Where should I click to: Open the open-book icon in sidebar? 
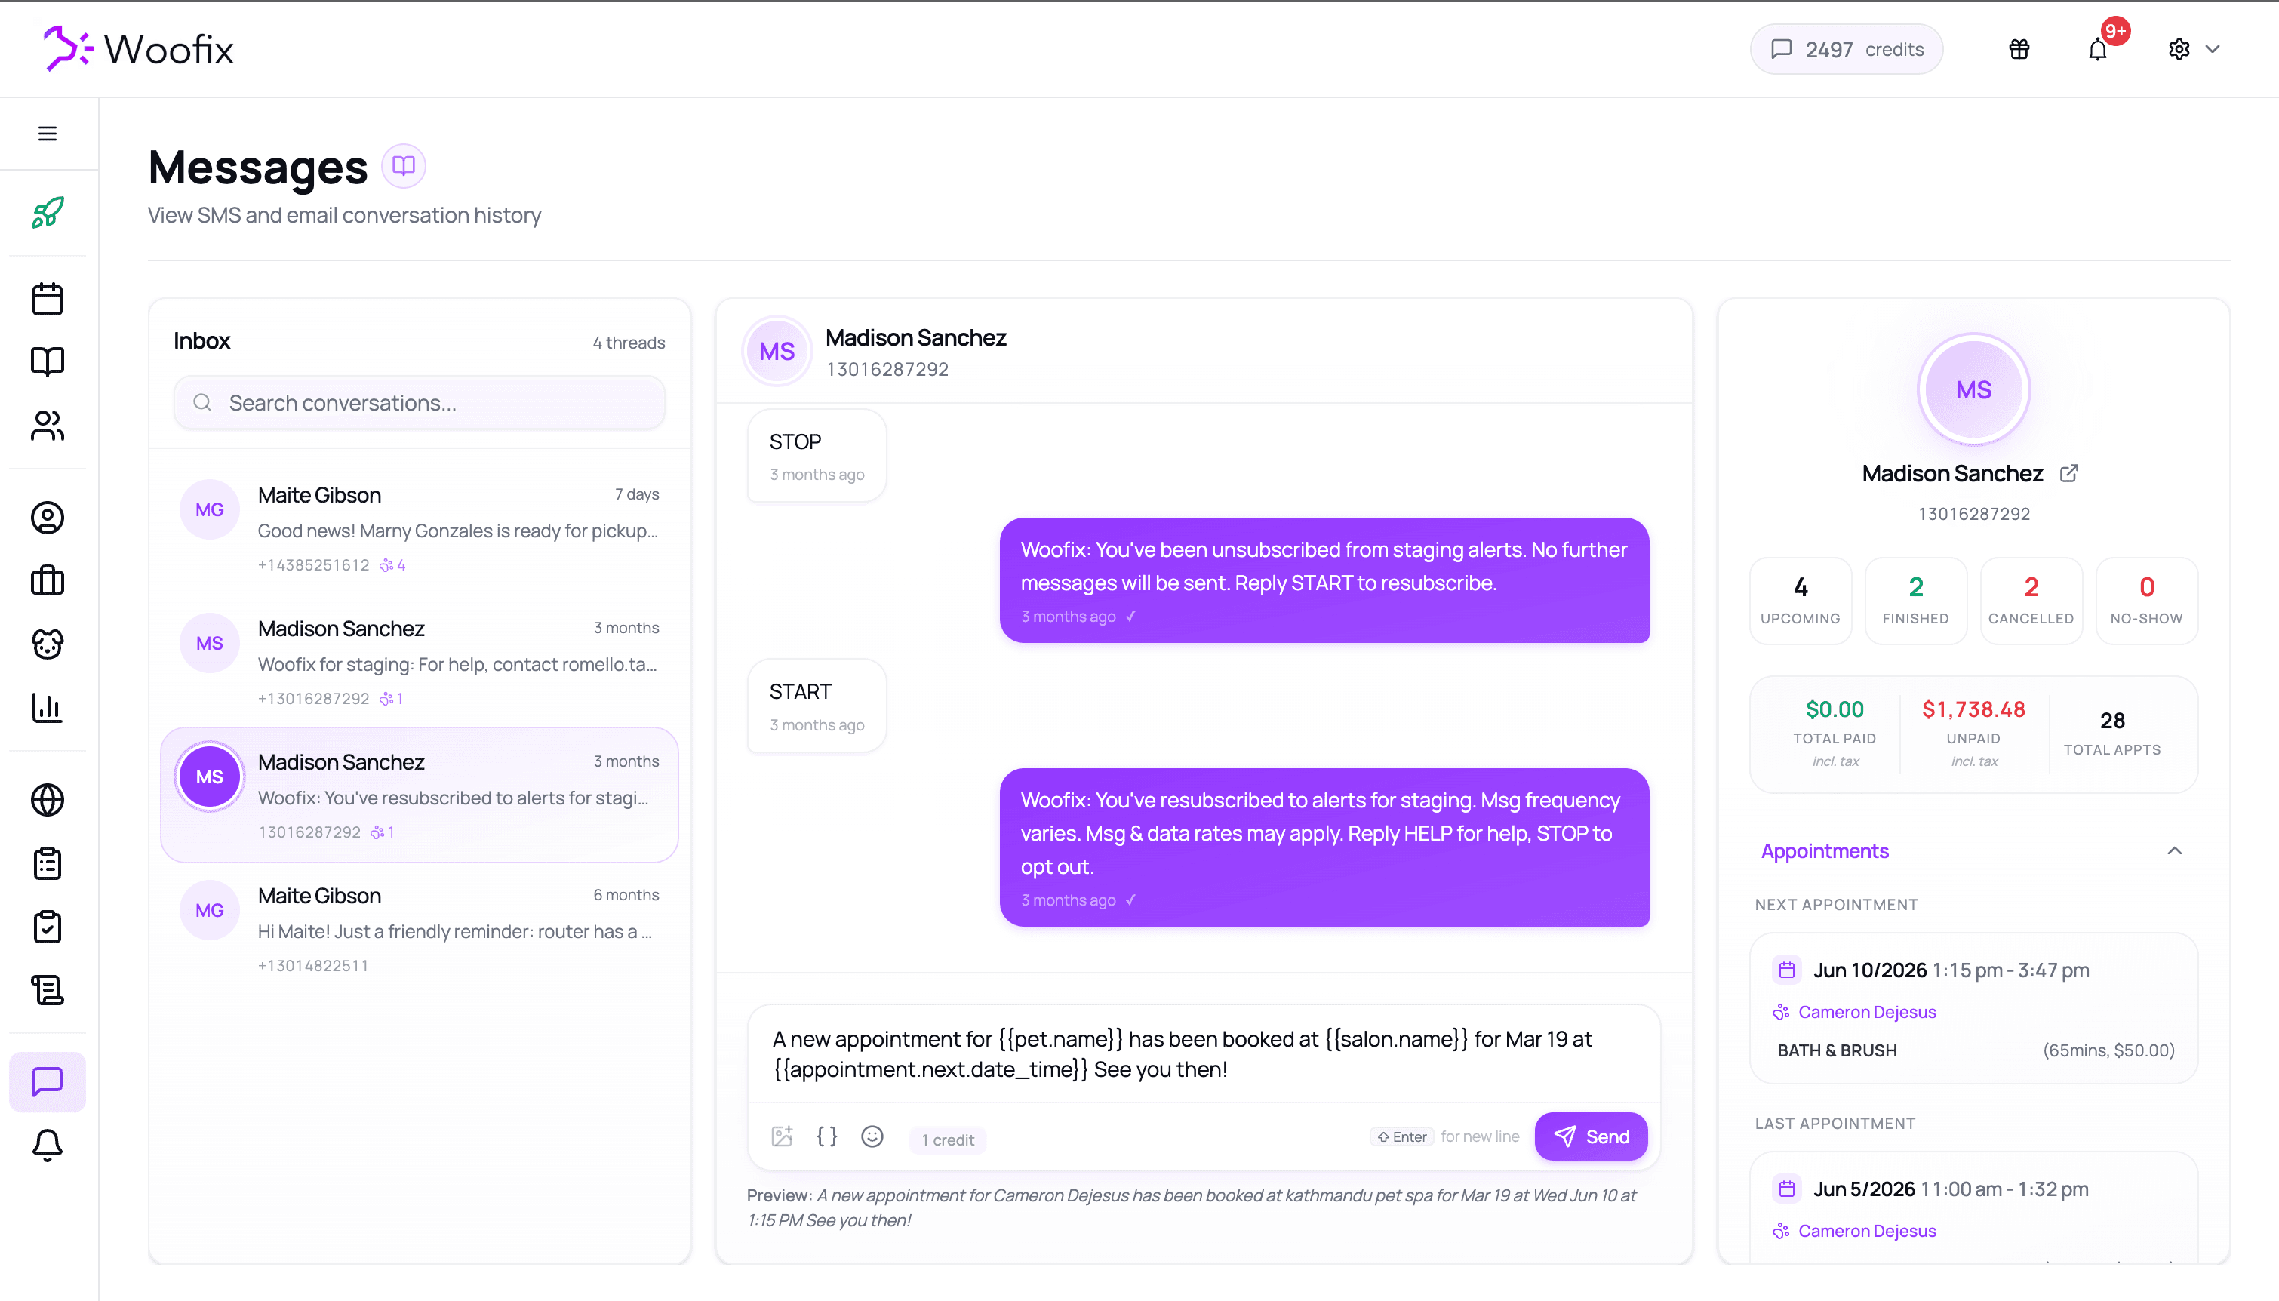pyautogui.click(x=48, y=362)
